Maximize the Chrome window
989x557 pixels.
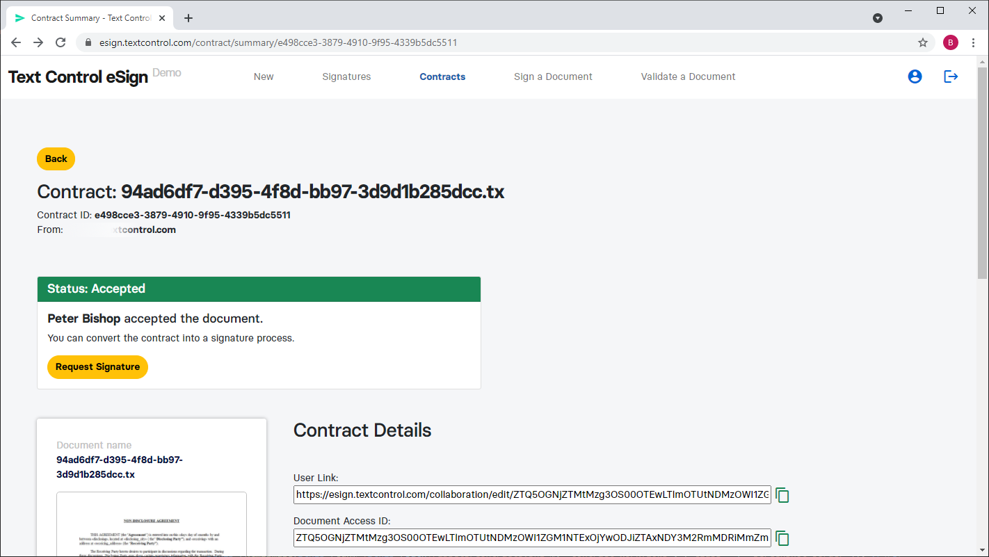coord(940,10)
